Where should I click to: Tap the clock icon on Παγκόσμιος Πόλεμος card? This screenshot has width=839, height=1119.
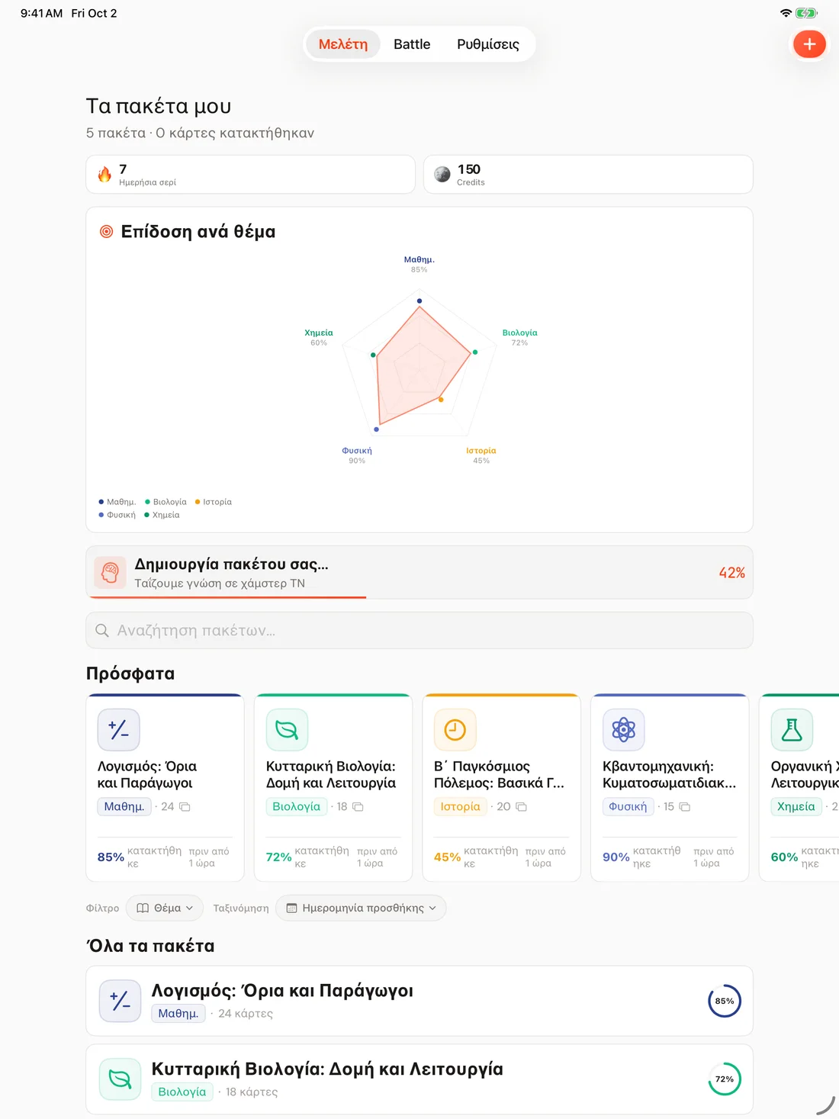point(455,730)
